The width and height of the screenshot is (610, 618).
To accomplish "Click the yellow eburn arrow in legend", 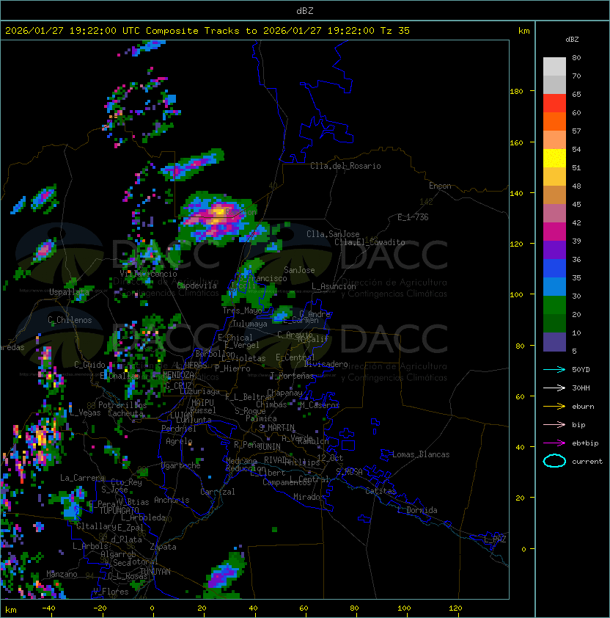I will click(554, 407).
